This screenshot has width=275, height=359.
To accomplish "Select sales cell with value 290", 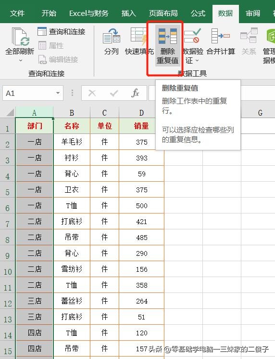I will click(x=142, y=253).
